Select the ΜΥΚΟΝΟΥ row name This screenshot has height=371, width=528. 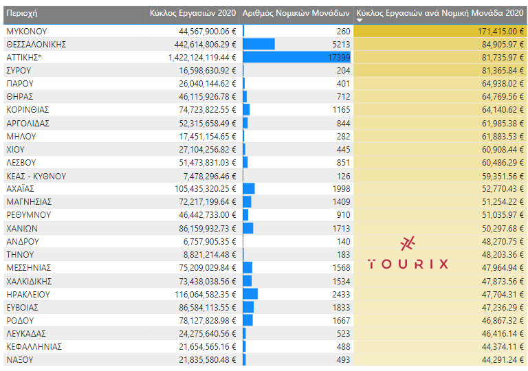coord(27,31)
